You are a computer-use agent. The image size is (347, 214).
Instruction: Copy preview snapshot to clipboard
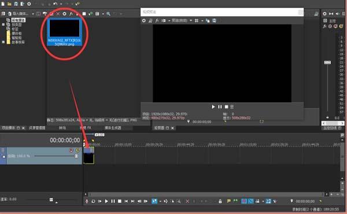(208, 21)
